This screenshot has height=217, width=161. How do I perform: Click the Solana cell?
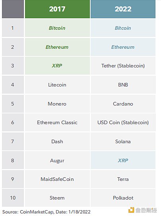click(123, 142)
